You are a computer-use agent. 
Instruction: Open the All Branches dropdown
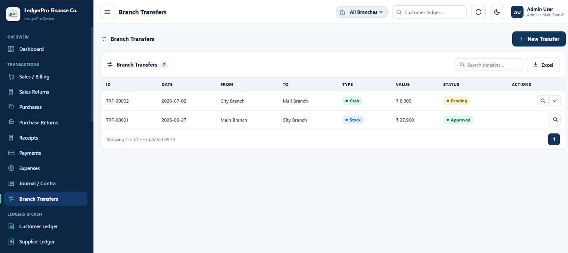(361, 12)
